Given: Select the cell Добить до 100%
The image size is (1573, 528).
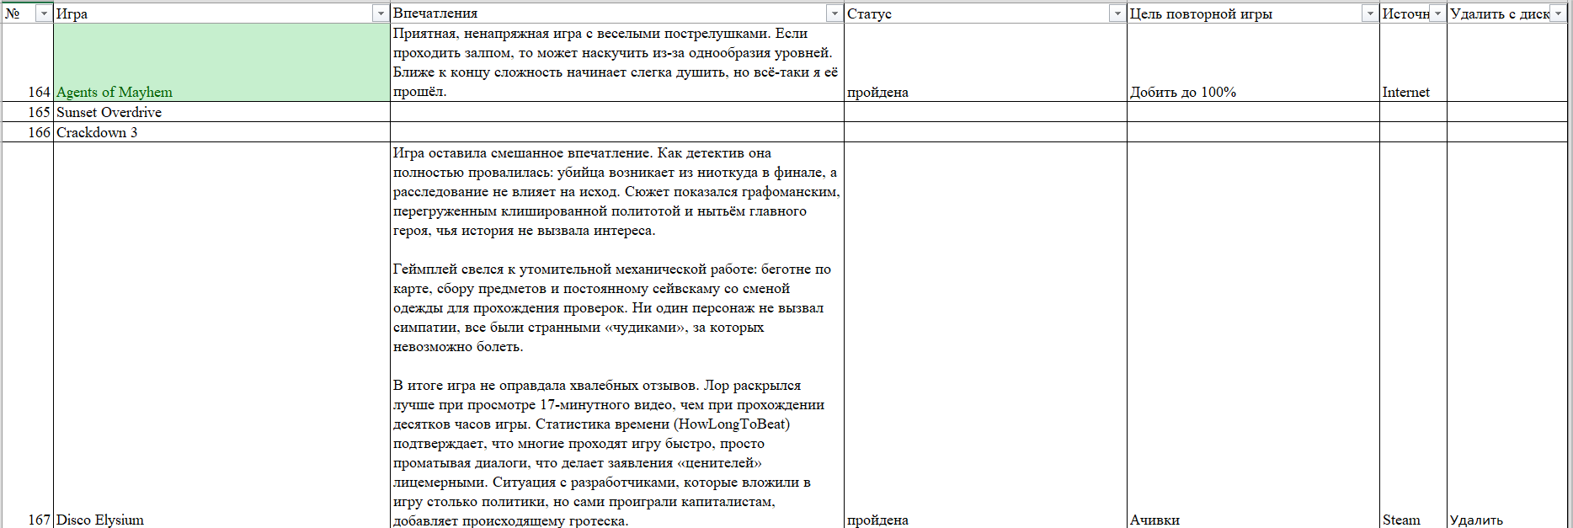Looking at the screenshot, I should (x=1253, y=62).
